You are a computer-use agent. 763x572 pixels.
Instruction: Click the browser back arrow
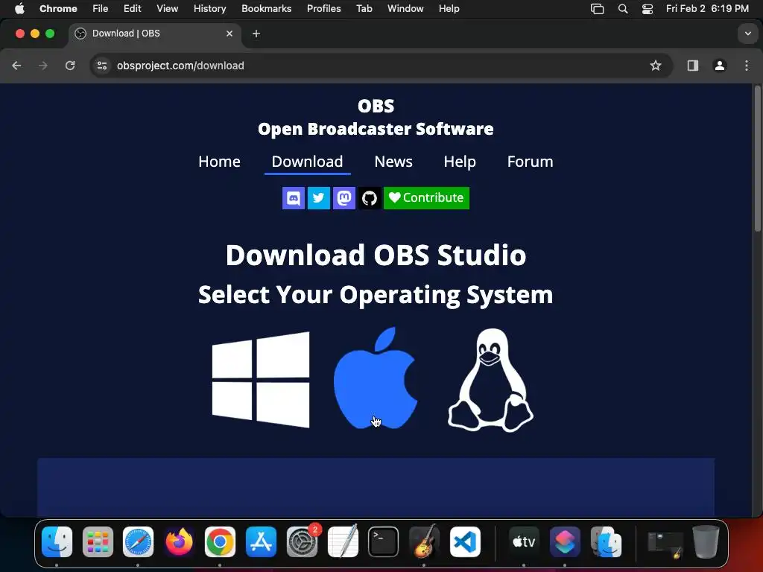[16, 66]
